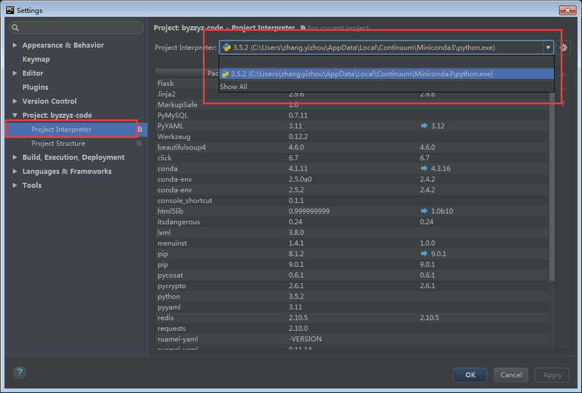The width and height of the screenshot is (582, 393).
Task: Select the itsdangerous package row
Action: coord(352,222)
